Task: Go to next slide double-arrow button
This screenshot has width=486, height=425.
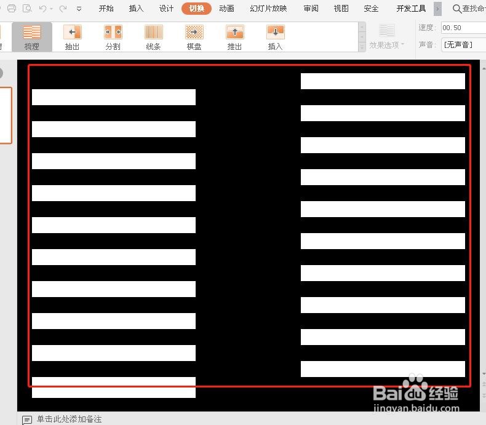Action: 484,395
